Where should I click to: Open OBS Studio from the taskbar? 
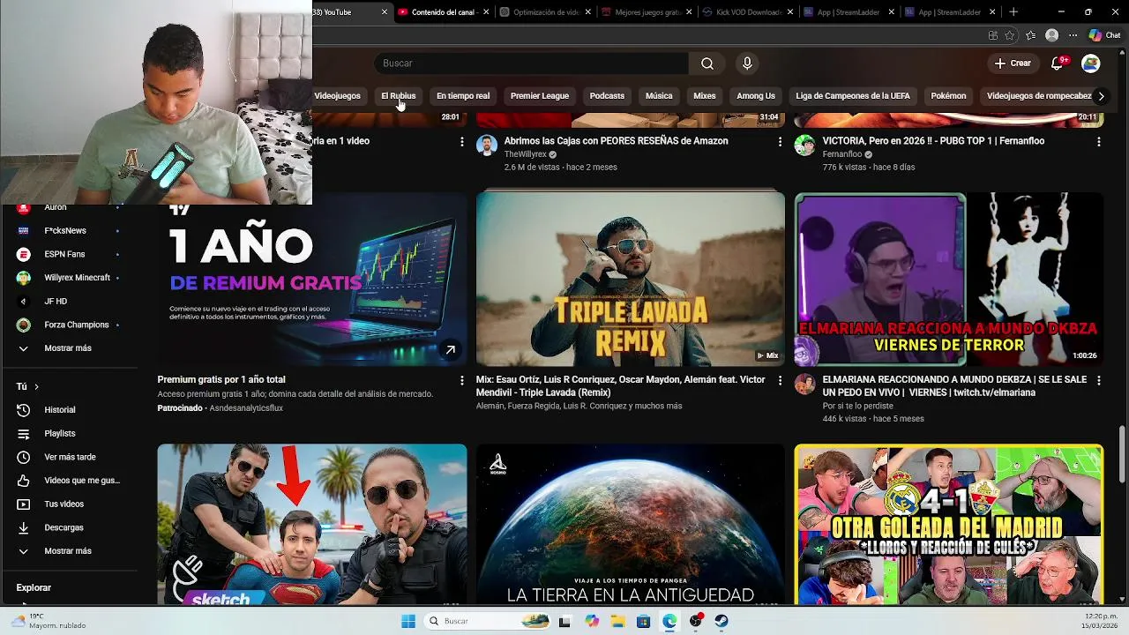click(x=696, y=621)
